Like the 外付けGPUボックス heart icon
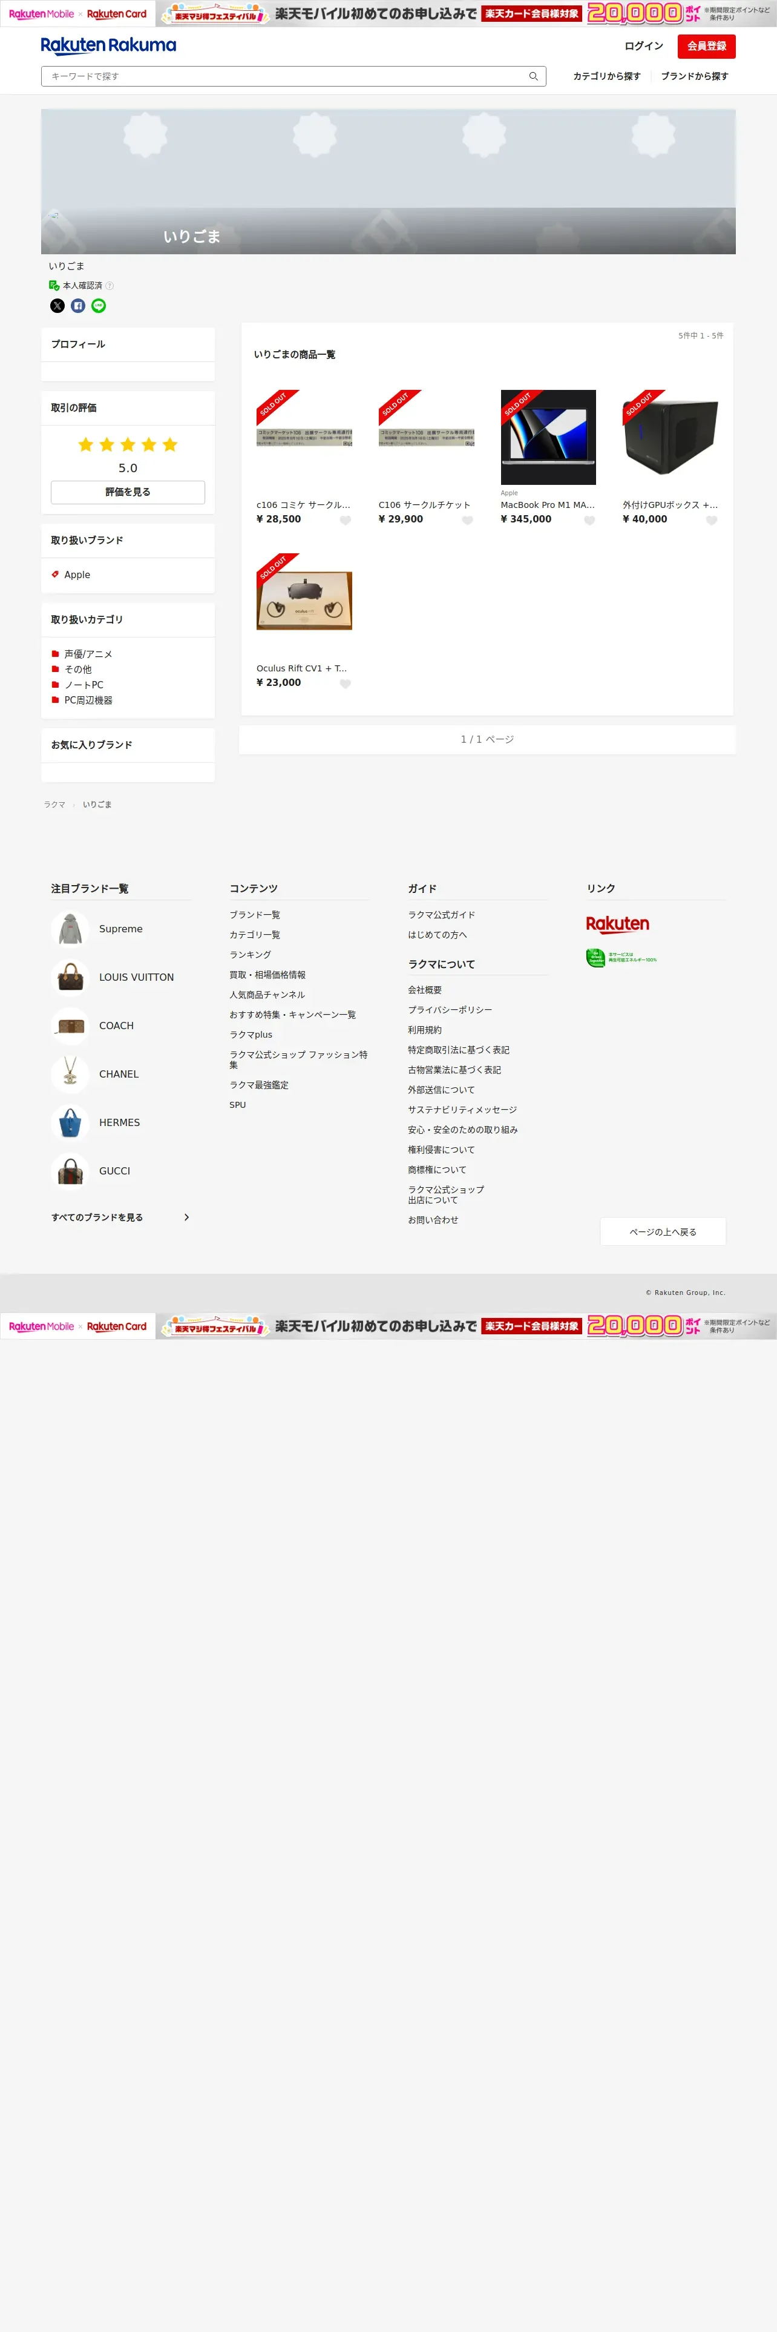Viewport: 777px width, 2332px height. pos(711,521)
